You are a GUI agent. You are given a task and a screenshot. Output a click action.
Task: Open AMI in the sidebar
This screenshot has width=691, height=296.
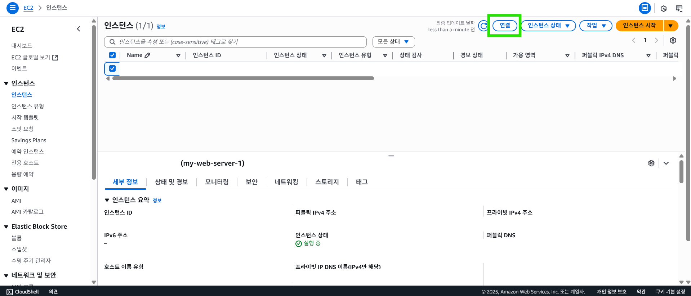[16, 201]
